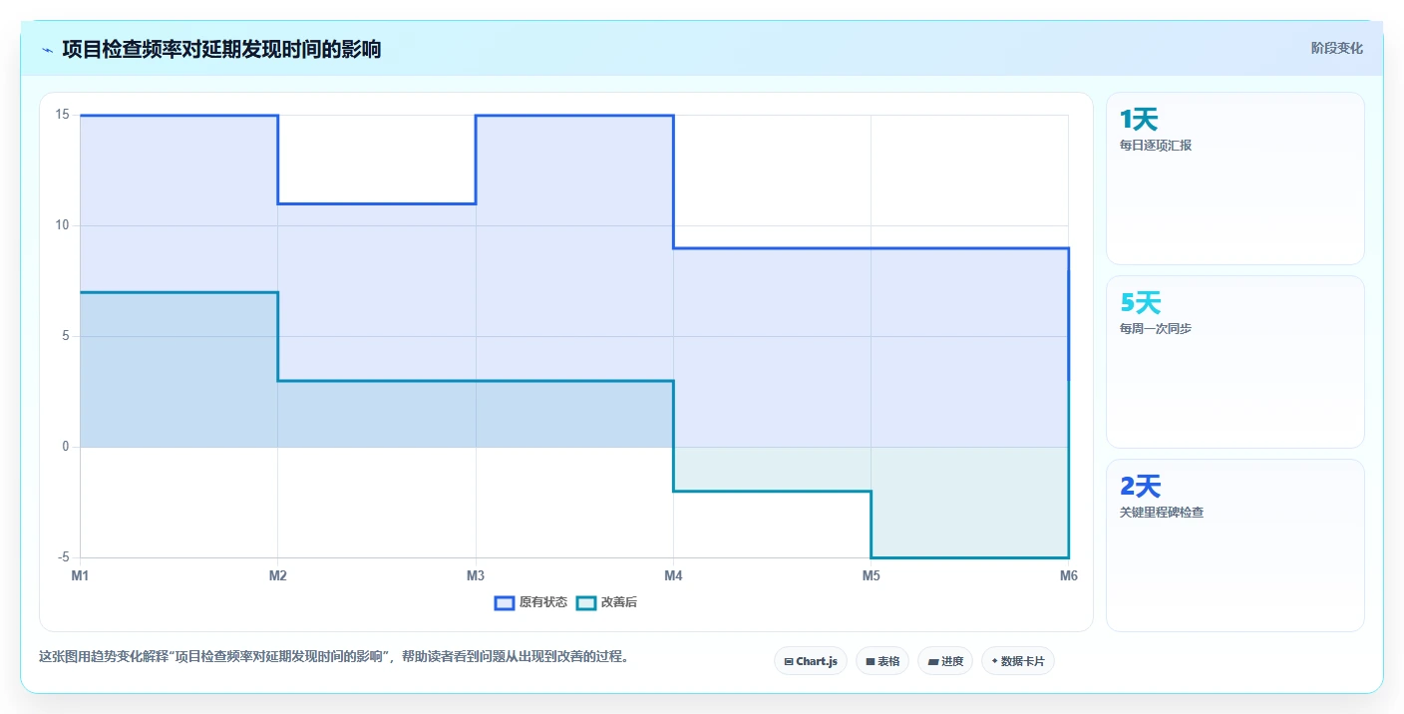Click the teal 改善后 legend color box
This screenshot has width=1404, height=714.
click(x=586, y=602)
